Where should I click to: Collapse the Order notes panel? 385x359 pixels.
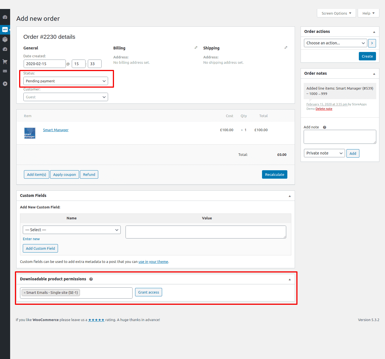(374, 74)
